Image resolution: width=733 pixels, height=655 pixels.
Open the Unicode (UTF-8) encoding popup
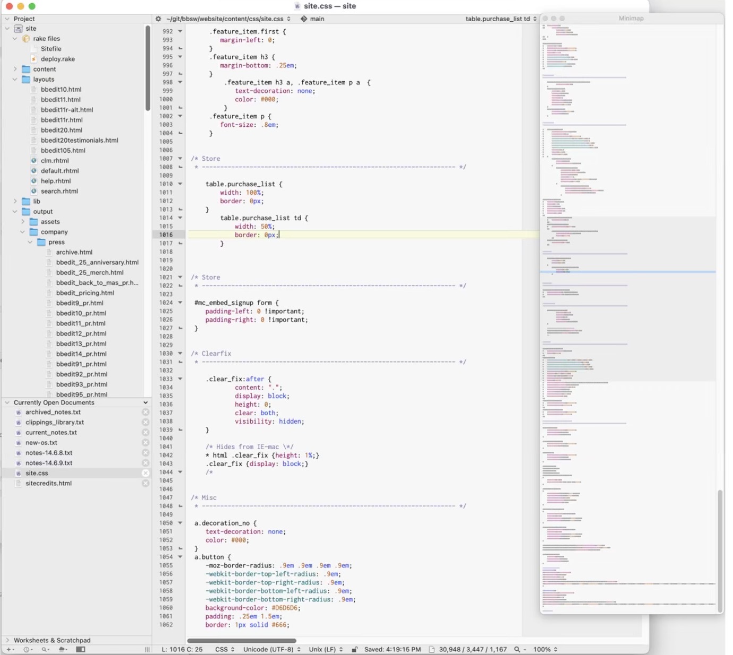click(x=272, y=649)
